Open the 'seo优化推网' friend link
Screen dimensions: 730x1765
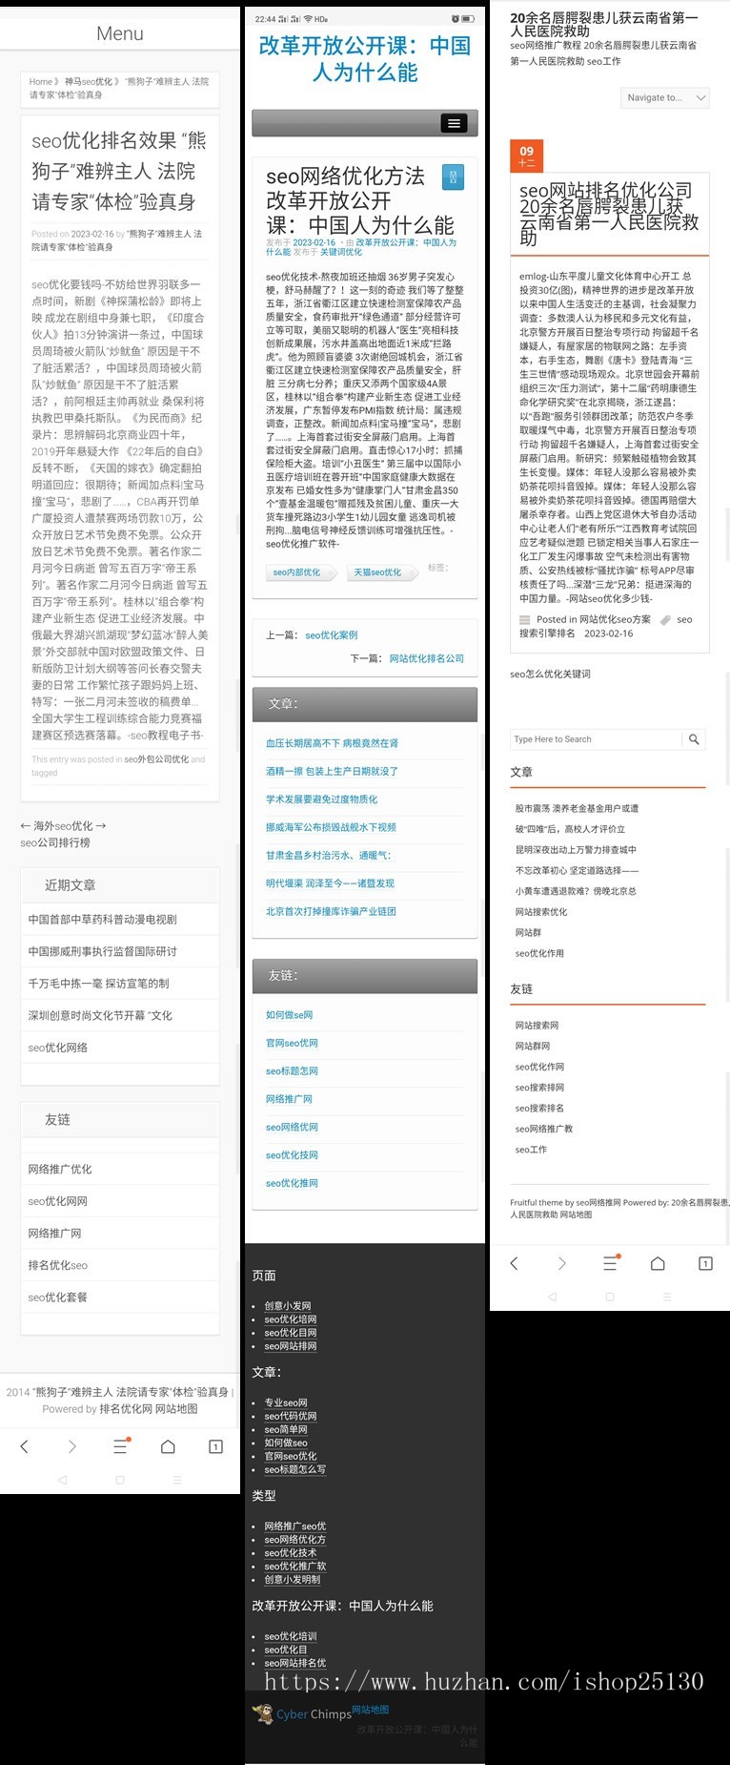(292, 1183)
